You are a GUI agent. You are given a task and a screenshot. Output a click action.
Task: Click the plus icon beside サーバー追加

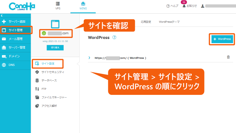[4, 21]
